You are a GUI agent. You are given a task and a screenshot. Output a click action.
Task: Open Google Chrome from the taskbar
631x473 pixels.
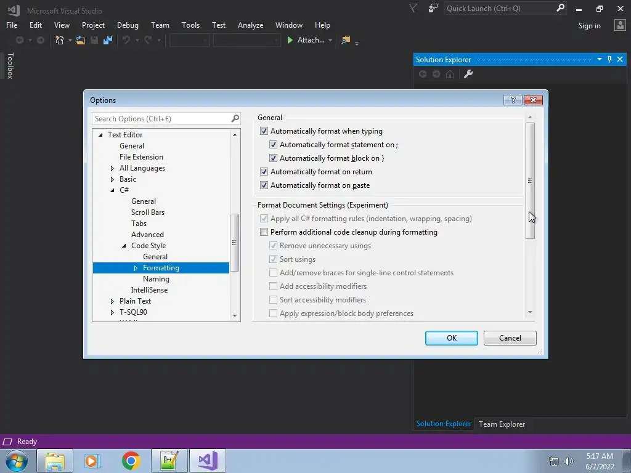131,461
